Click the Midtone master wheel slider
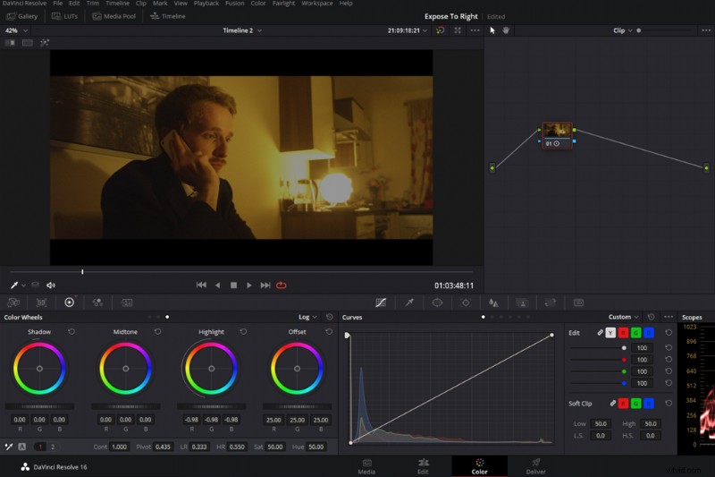 tap(125, 406)
